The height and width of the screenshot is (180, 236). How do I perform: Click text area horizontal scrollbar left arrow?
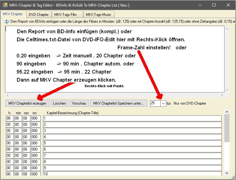click(7, 95)
